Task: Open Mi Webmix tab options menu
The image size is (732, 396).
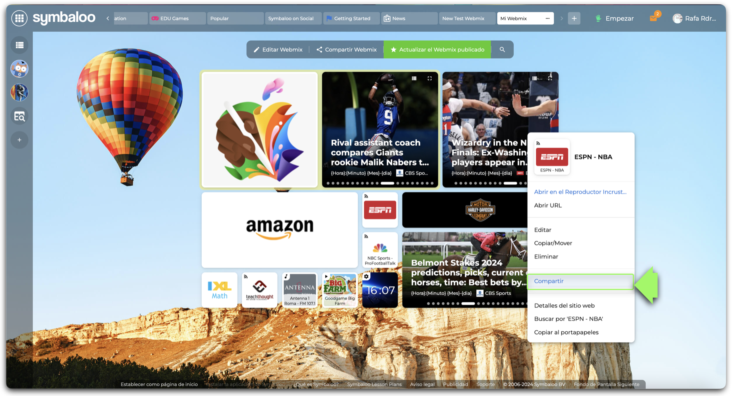Action: [548, 18]
